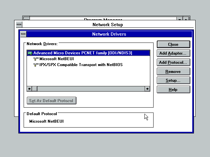Click the Network Drivers title bar
This screenshot has height=157, width=210.
pyautogui.click(x=109, y=34)
